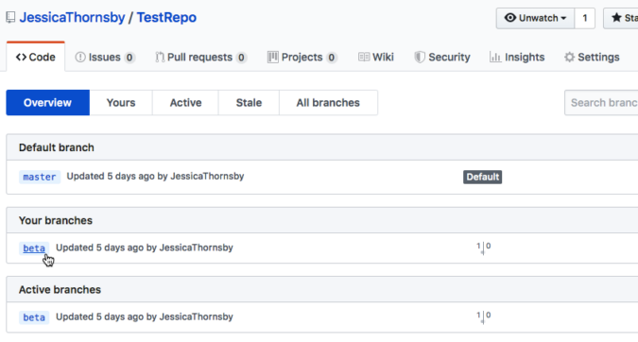The width and height of the screenshot is (638, 342).
Task: Open the Security tab
Action: [x=442, y=57]
